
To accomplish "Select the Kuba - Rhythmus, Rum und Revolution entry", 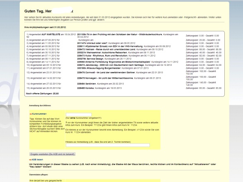I will (x=102, y=55).
